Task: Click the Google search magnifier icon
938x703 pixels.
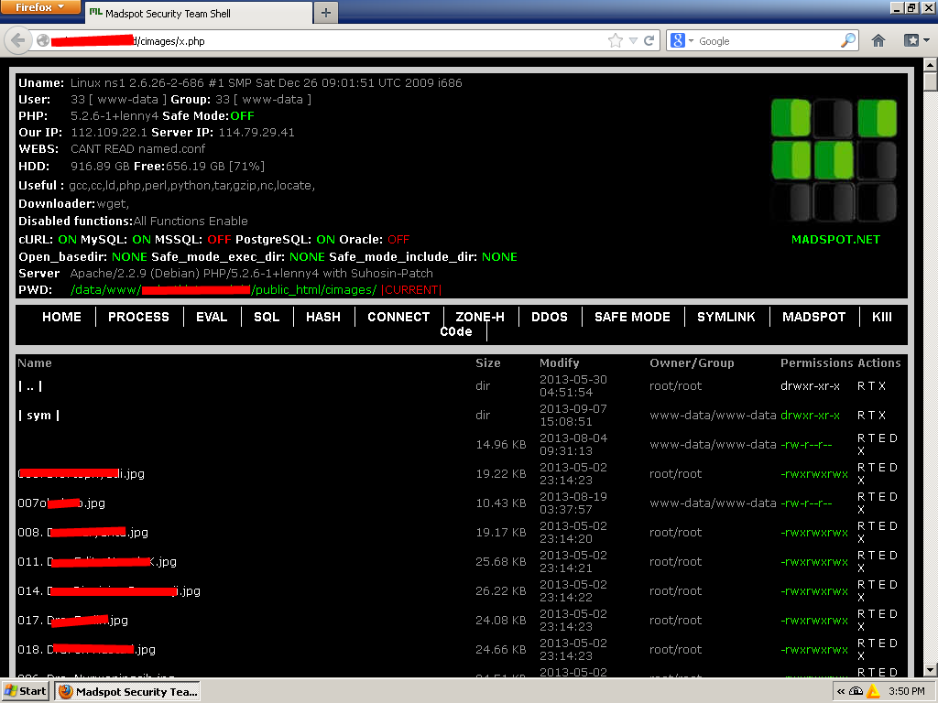Action: click(847, 40)
